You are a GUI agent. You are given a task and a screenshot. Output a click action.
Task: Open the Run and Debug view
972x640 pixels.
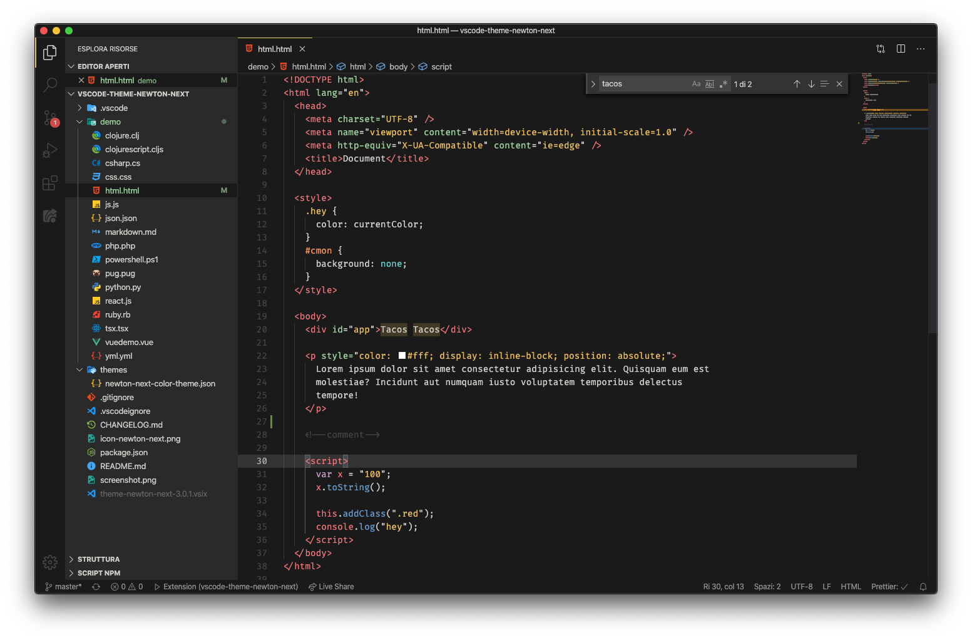coord(50,150)
